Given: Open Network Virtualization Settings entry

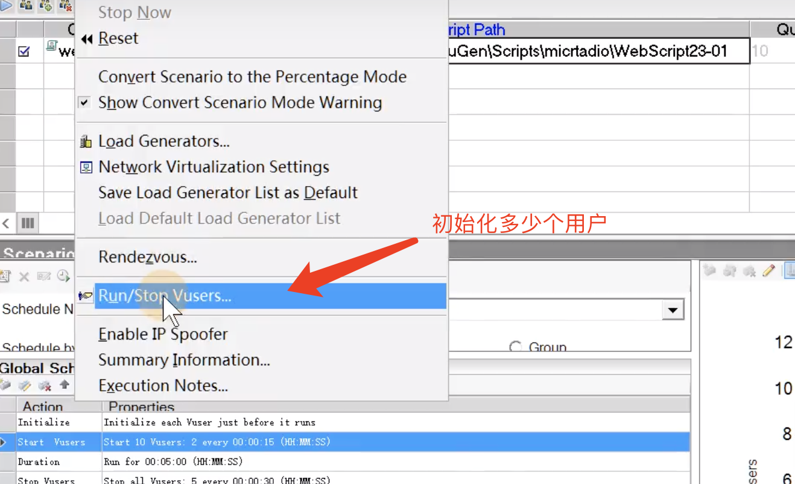Looking at the screenshot, I should coord(214,167).
